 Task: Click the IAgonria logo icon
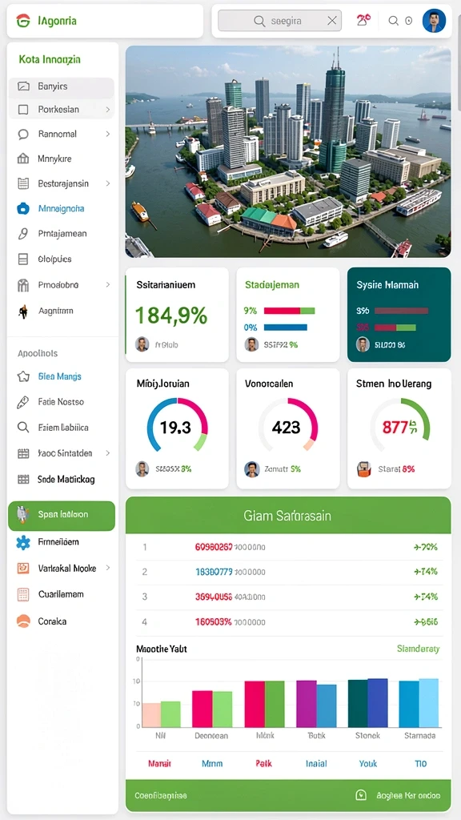(x=23, y=21)
